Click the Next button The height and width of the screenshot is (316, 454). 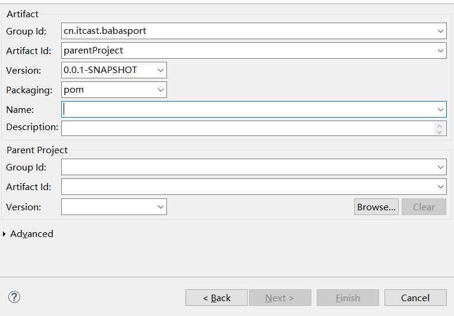pos(280,298)
